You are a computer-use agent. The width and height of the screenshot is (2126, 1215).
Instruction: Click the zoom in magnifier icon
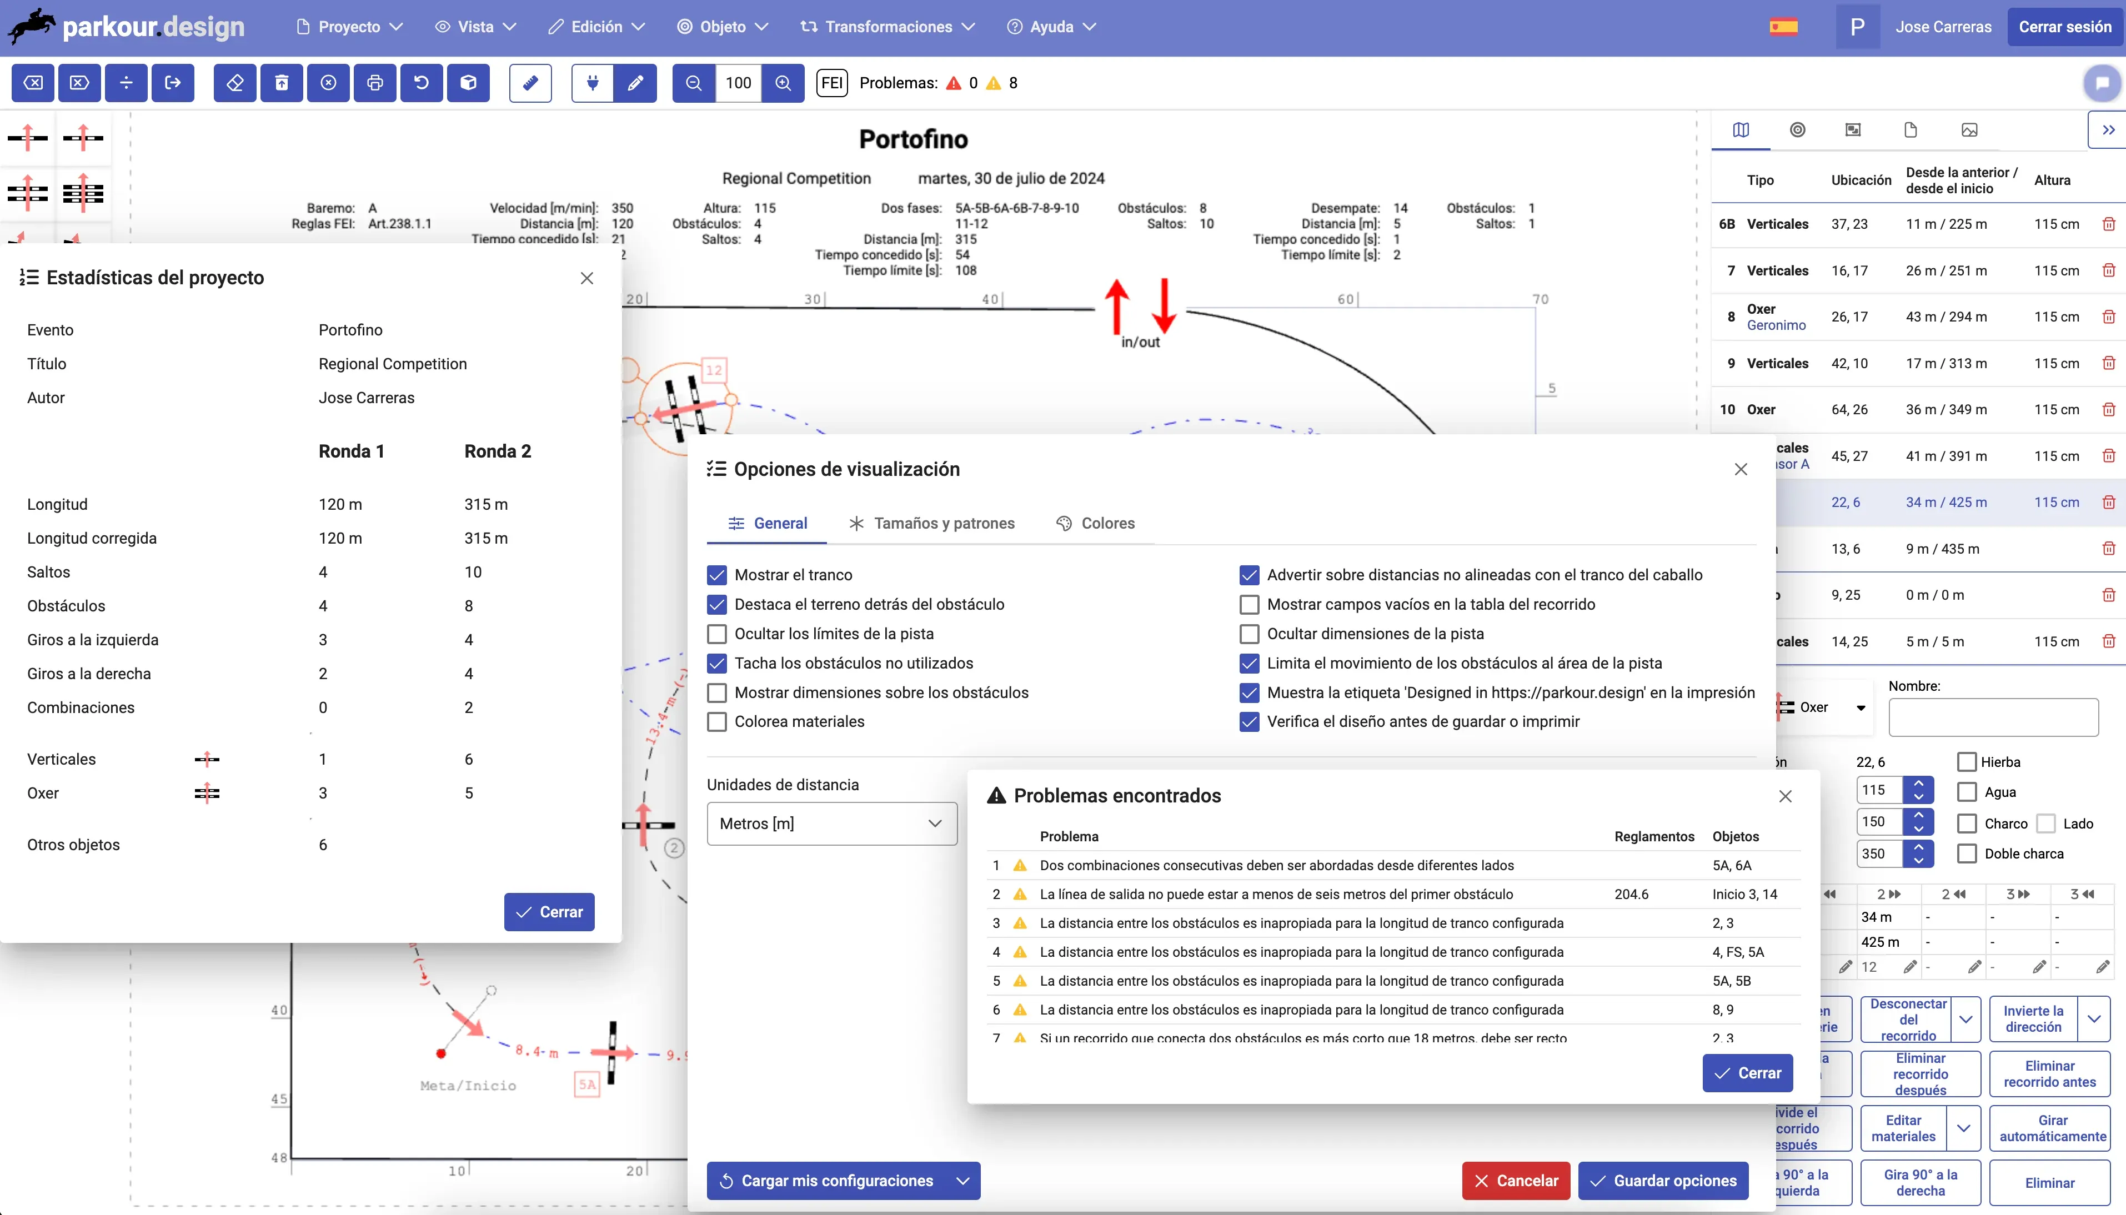pos(783,83)
